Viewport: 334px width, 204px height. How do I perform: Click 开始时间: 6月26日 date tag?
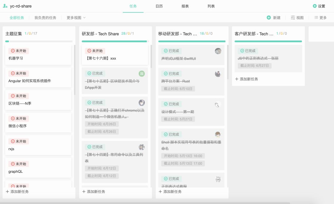tap(102, 124)
